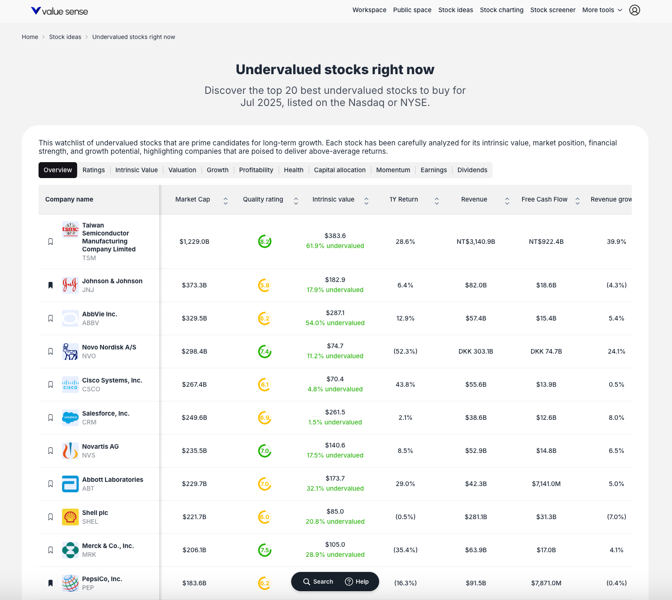Show the Profitability tab

256,170
